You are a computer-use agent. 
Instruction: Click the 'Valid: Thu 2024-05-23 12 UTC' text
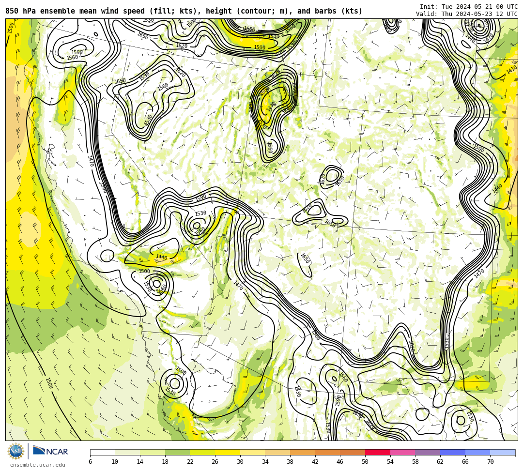click(x=467, y=14)
